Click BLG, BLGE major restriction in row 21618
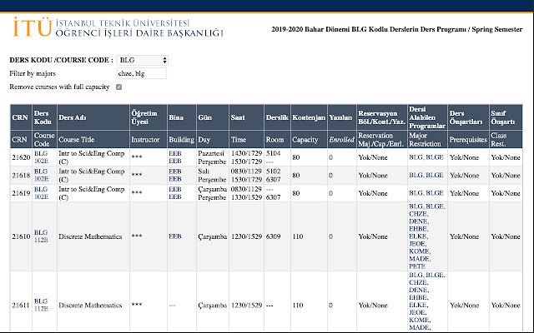534x333 pixels. [x=426, y=175]
